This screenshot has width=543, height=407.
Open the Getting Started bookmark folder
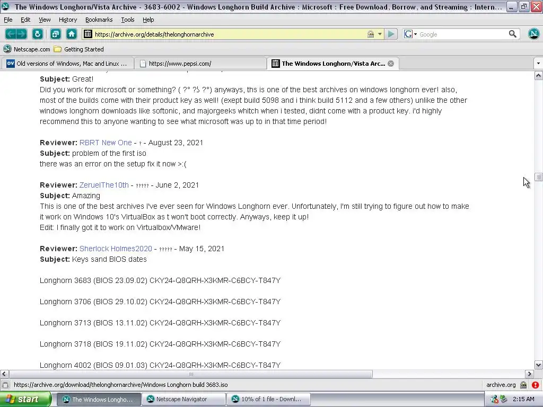click(x=79, y=49)
